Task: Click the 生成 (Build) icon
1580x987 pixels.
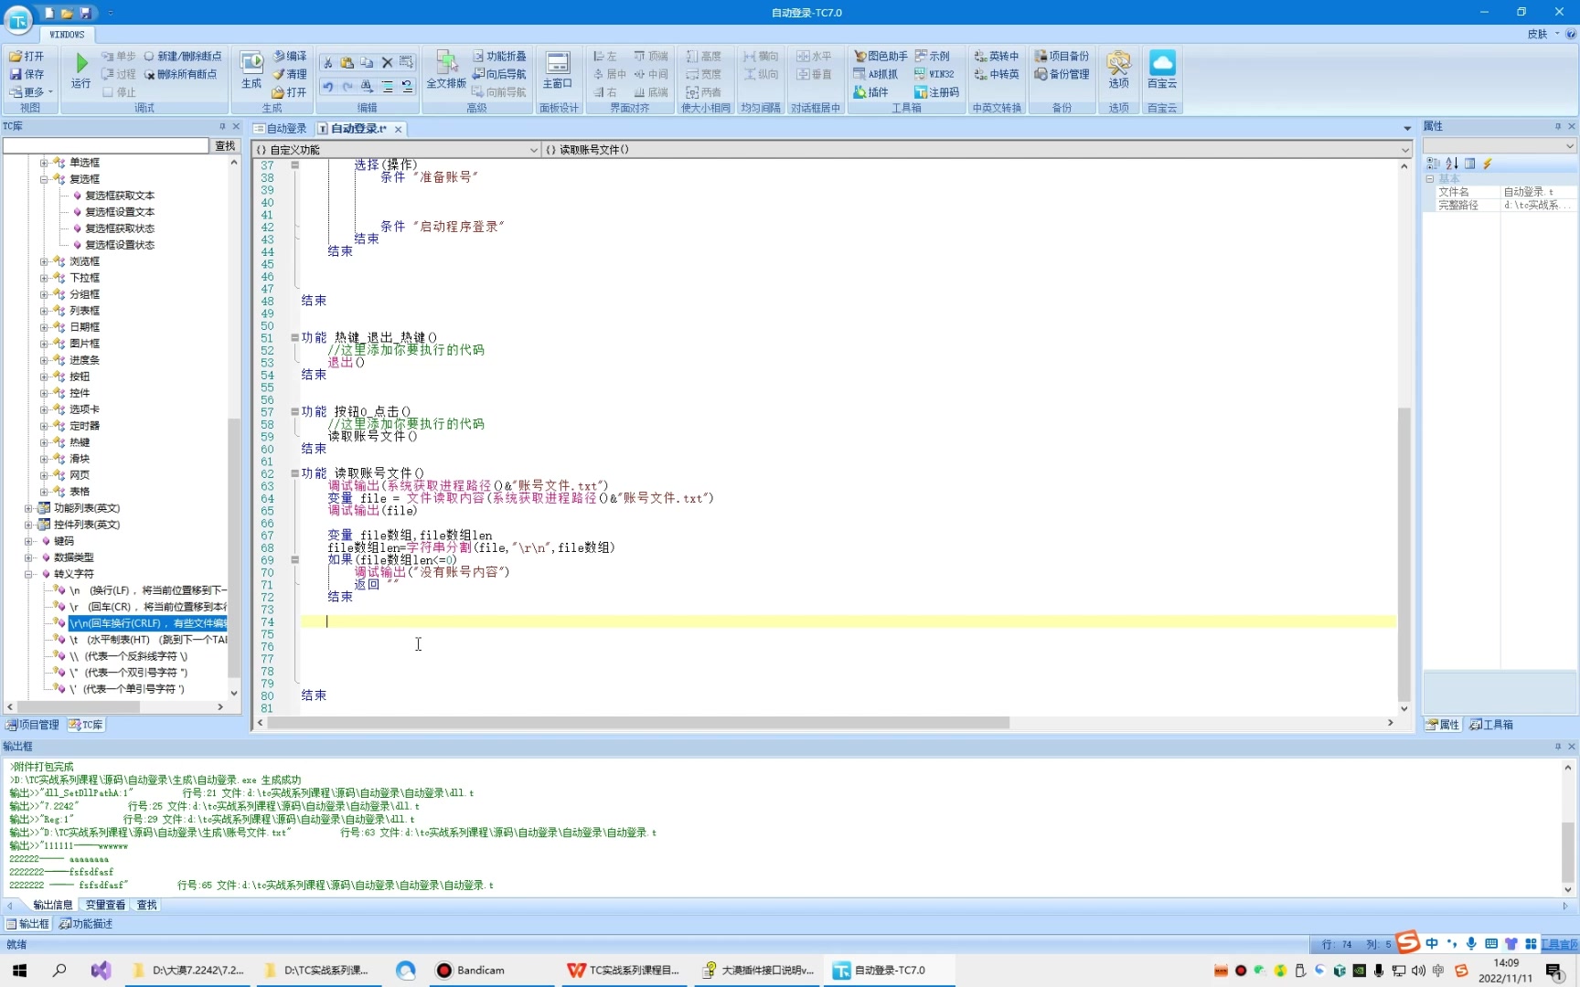Action: pyautogui.click(x=251, y=64)
